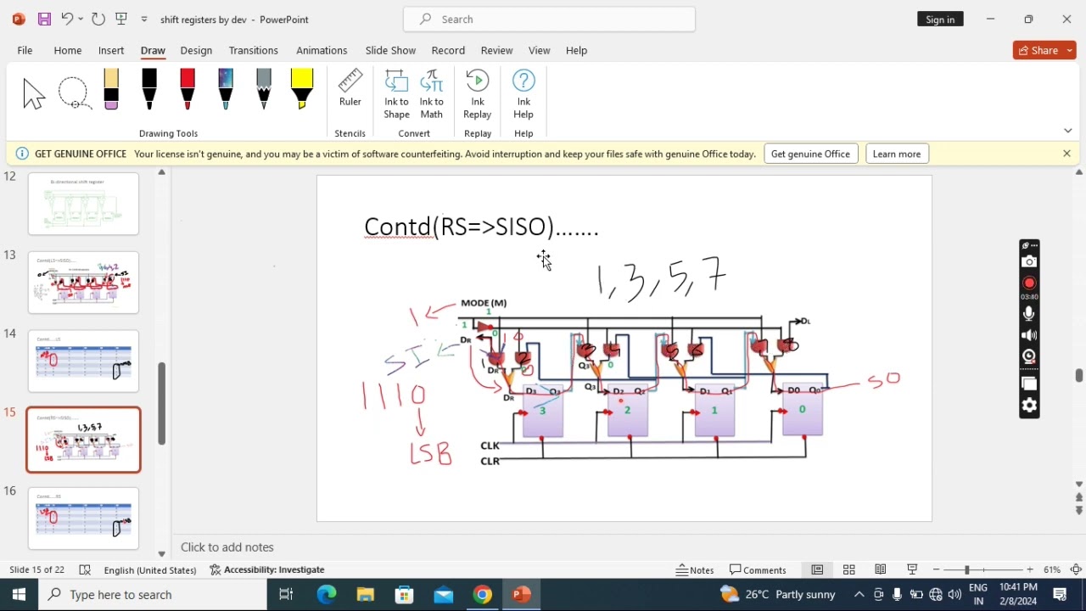Collapse the ribbon

click(1068, 131)
